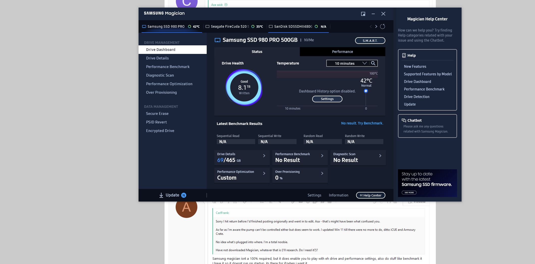
Task: Collapse the Help Center button
Action: pos(370,195)
